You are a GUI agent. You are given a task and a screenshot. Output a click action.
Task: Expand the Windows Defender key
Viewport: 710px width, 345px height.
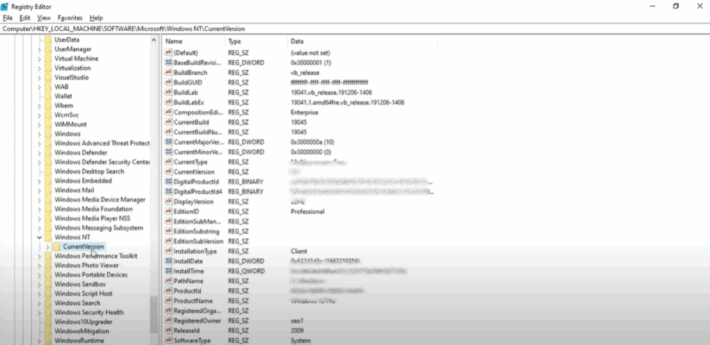click(x=39, y=153)
